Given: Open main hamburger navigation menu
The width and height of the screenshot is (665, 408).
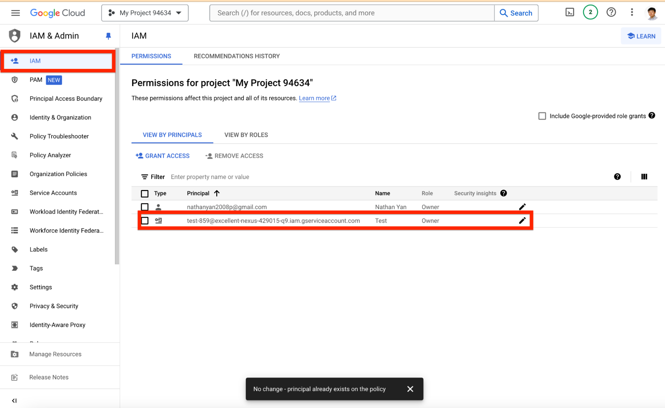Looking at the screenshot, I should click(x=15, y=13).
